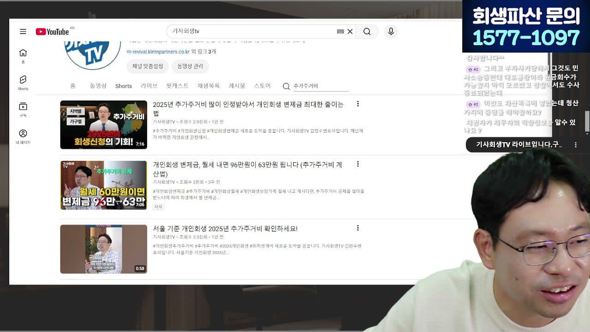The height and width of the screenshot is (332, 590).
Task: Switch to the 재생목록 channel tab
Action: coord(208,86)
